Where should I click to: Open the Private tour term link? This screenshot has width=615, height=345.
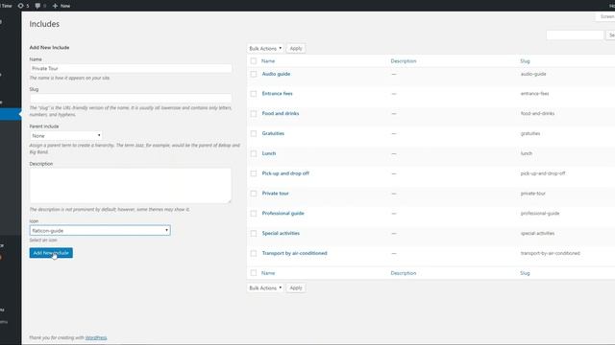276,194
